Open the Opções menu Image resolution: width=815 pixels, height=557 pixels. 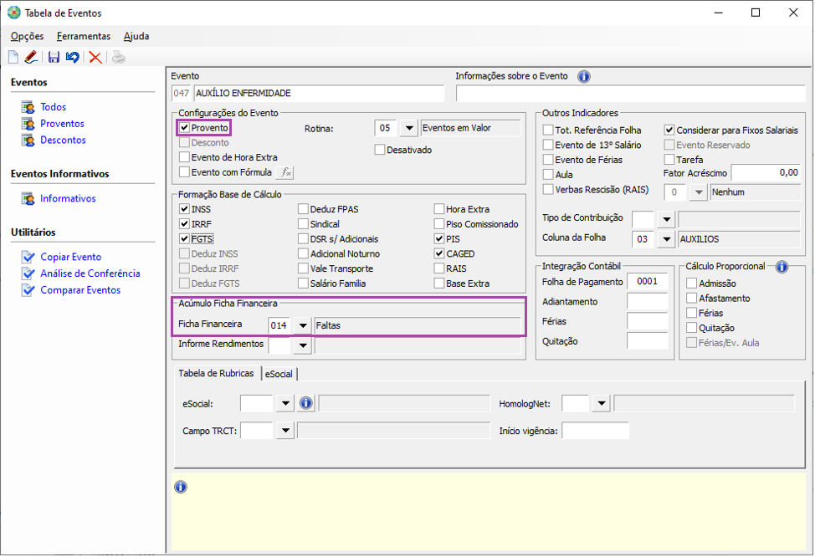coord(27,36)
